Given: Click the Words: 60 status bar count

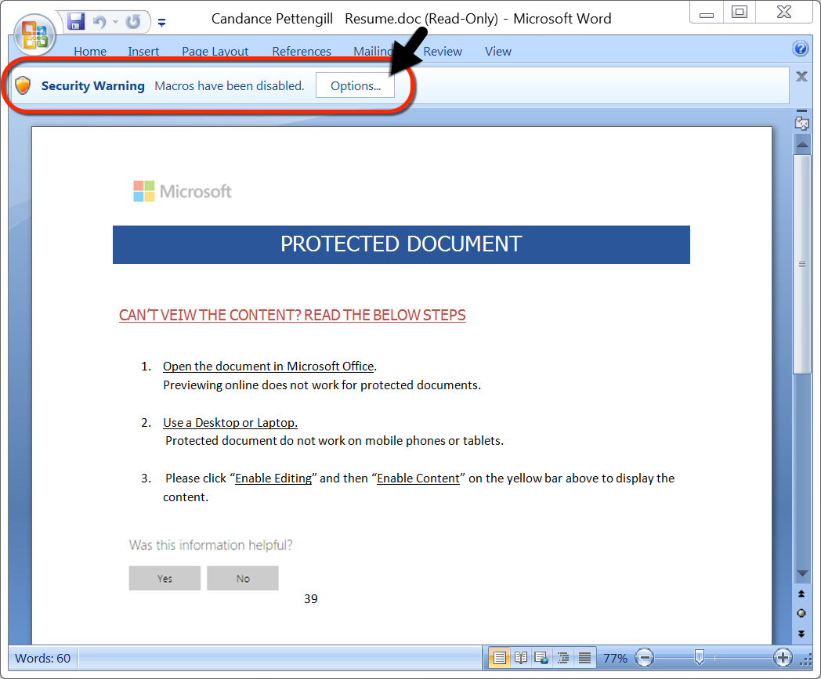Looking at the screenshot, I should point(42,658).
